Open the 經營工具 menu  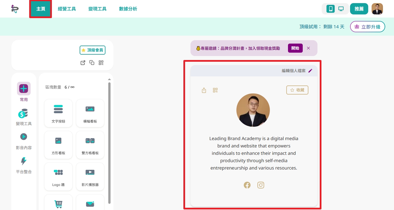click(67, 9)
